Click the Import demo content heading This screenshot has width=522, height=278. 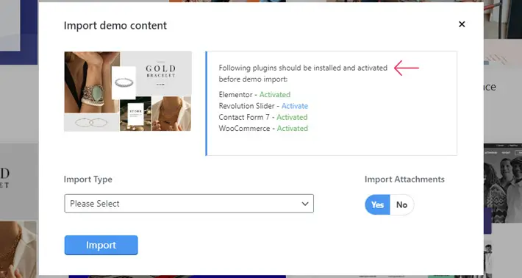click(x=115, y=26)
